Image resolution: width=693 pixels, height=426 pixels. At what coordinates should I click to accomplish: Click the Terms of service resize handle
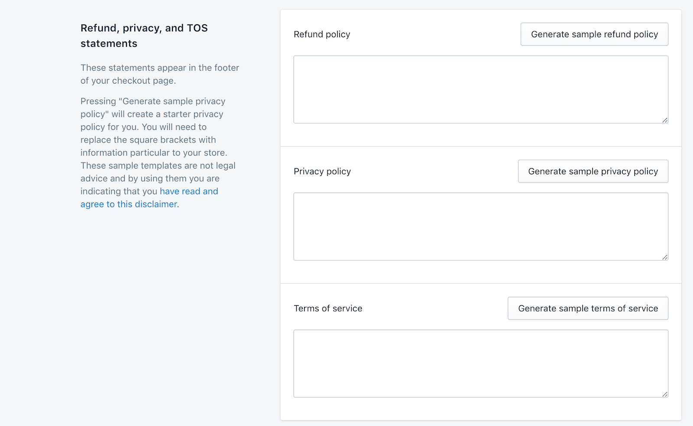[x=665, y=394]
